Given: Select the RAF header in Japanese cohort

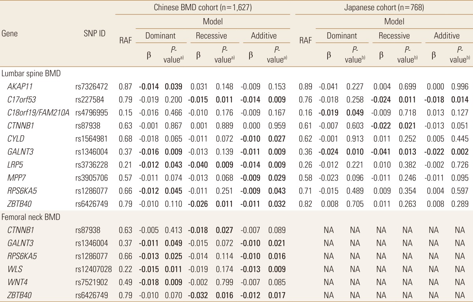Looking at the screenshot, I should (x=306, y=40).
